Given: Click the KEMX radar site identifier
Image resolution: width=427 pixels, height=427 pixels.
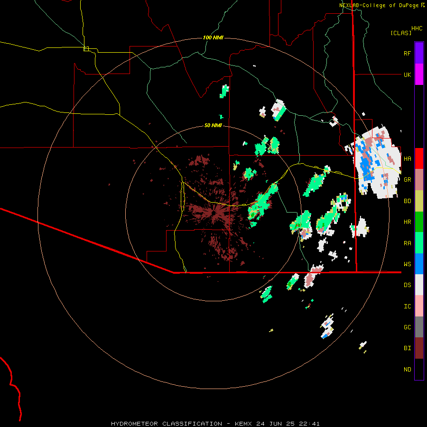Looking at the screenshot, I should (x=243, y=424).
